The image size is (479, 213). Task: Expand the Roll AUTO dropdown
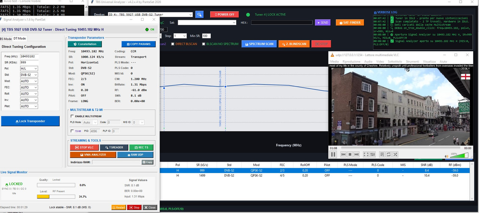(x=29, y=94)
